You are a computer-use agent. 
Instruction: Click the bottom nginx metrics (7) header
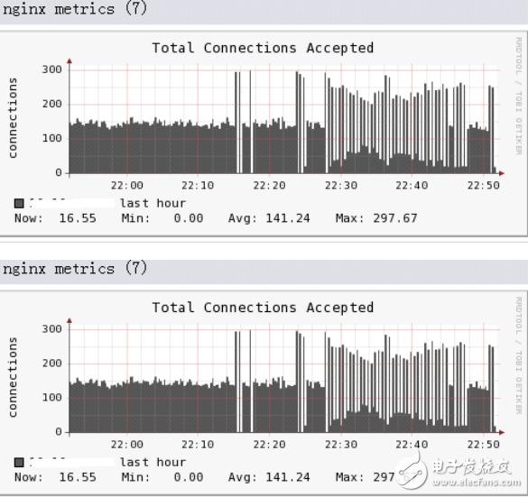pyautogui.click(x=75, y=269)
